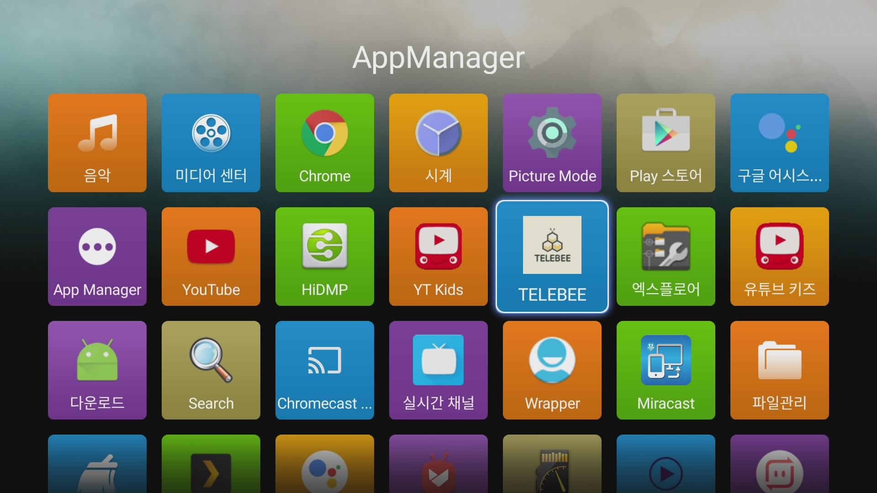Launch the red rotate-screen app tile
The height and width of the screenshot is (493, 877).
tap(780, 464)
